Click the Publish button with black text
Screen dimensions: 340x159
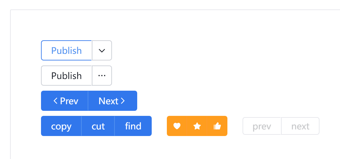tap(66, 76)
